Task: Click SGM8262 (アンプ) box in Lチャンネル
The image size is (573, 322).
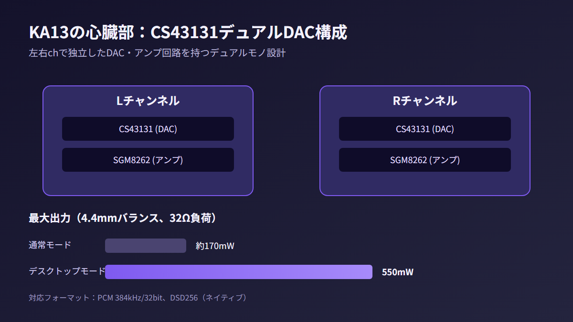Action: click(x=148, y=160)
